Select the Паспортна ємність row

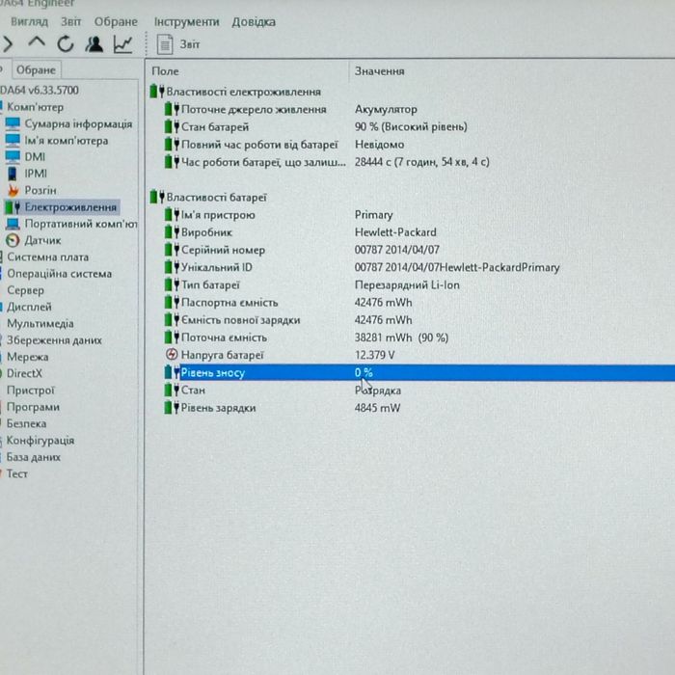tap(412, 302)
